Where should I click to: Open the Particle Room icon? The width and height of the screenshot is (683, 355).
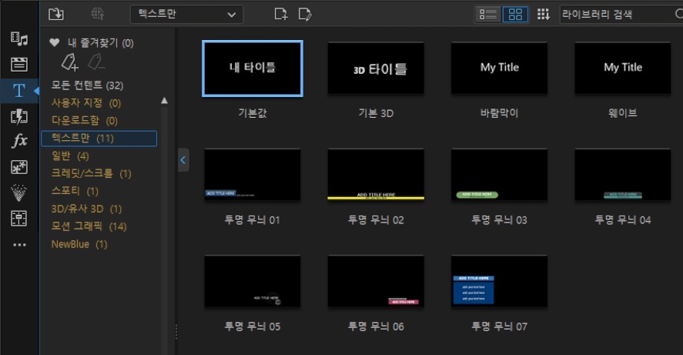(18, 193)
